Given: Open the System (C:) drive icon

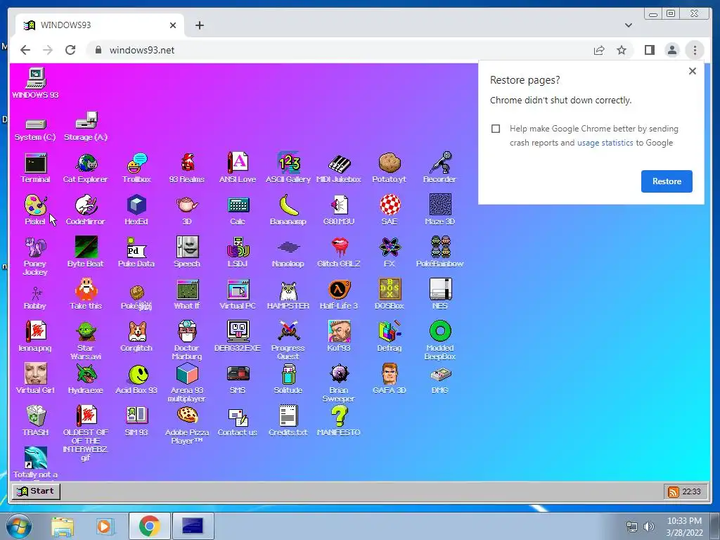Looking at the screenshot, I should (35, 129).
